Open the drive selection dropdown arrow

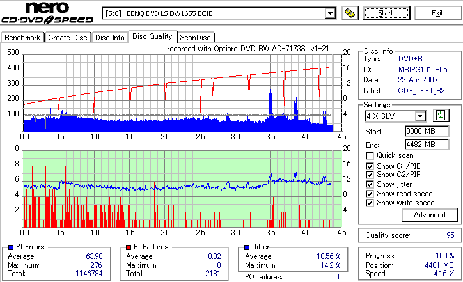(x=330, y=13)
